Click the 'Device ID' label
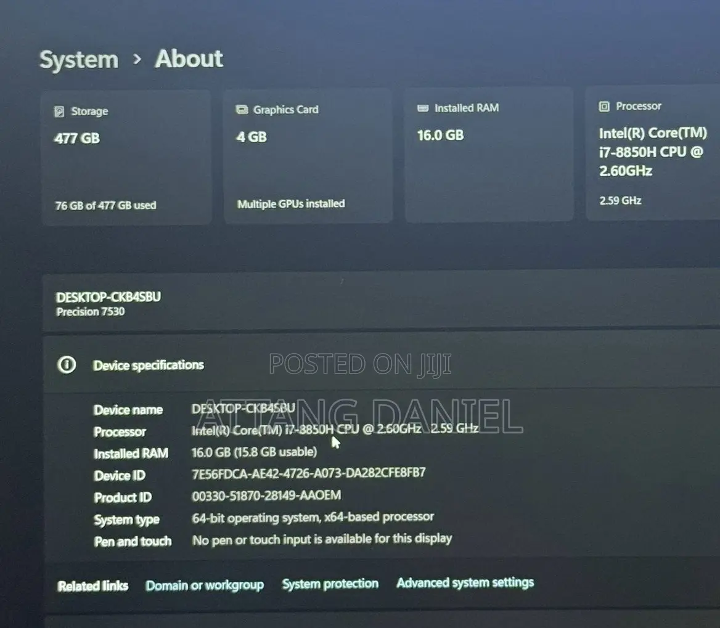 coord(120,476)
